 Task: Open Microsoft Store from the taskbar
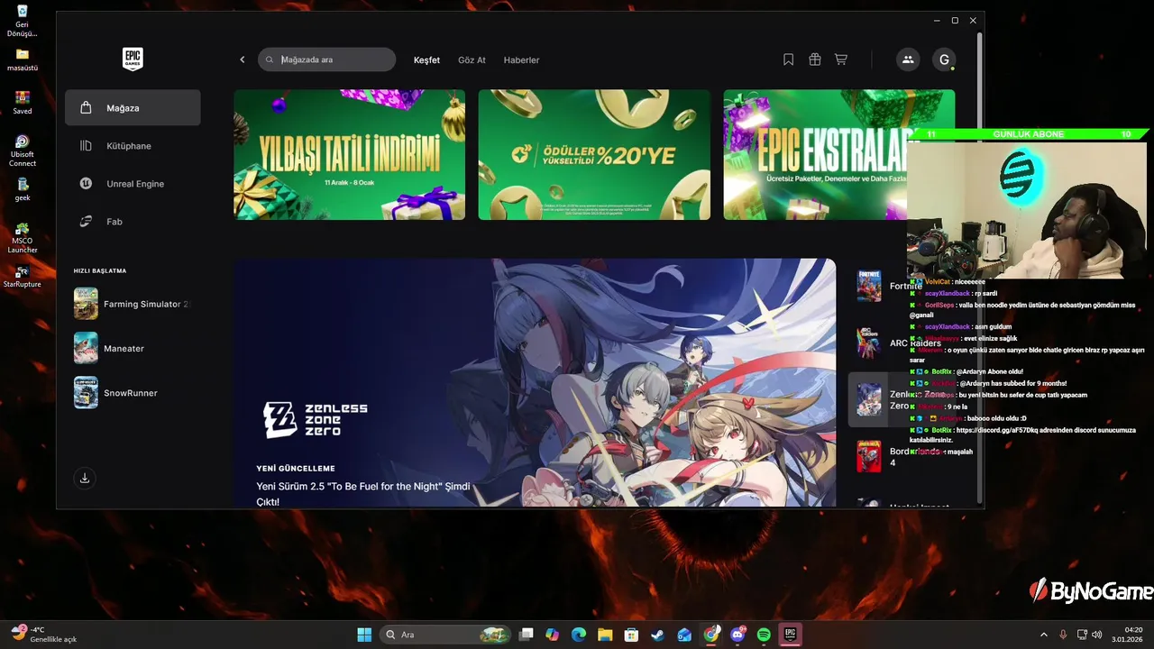632,635
